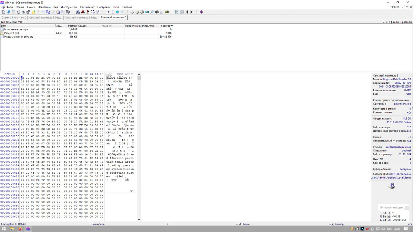The height and width of the screenshot is (232, 413).
Task: Click the Go To Offset arrow icon
Action: 107,12
